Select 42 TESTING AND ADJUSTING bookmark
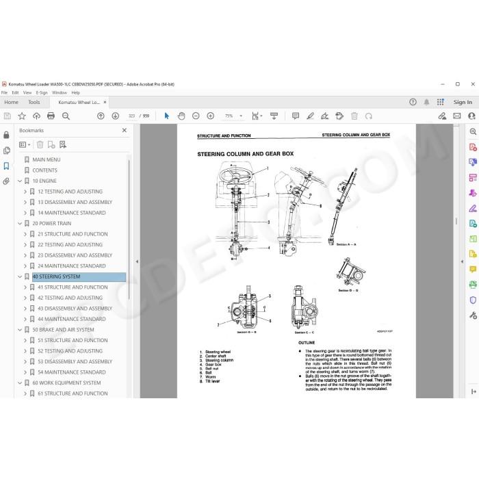Viewport: 479px width, 479px height. click(70, 298)
